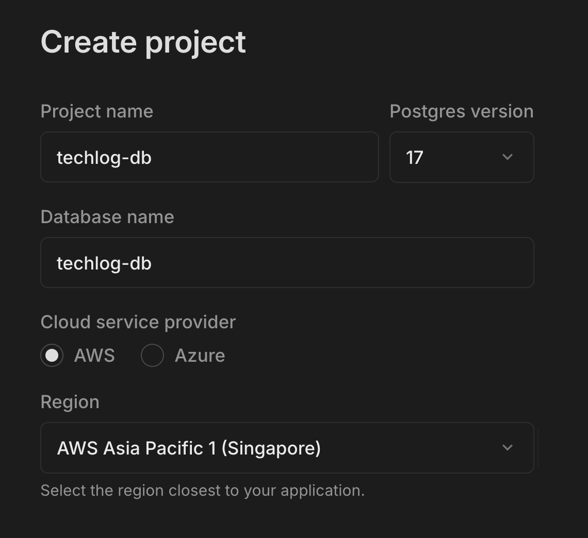Click "AWS Asia Pacific 1 (Singapore)" text
The height and width of the screenshot is (538, 588).
189,448
